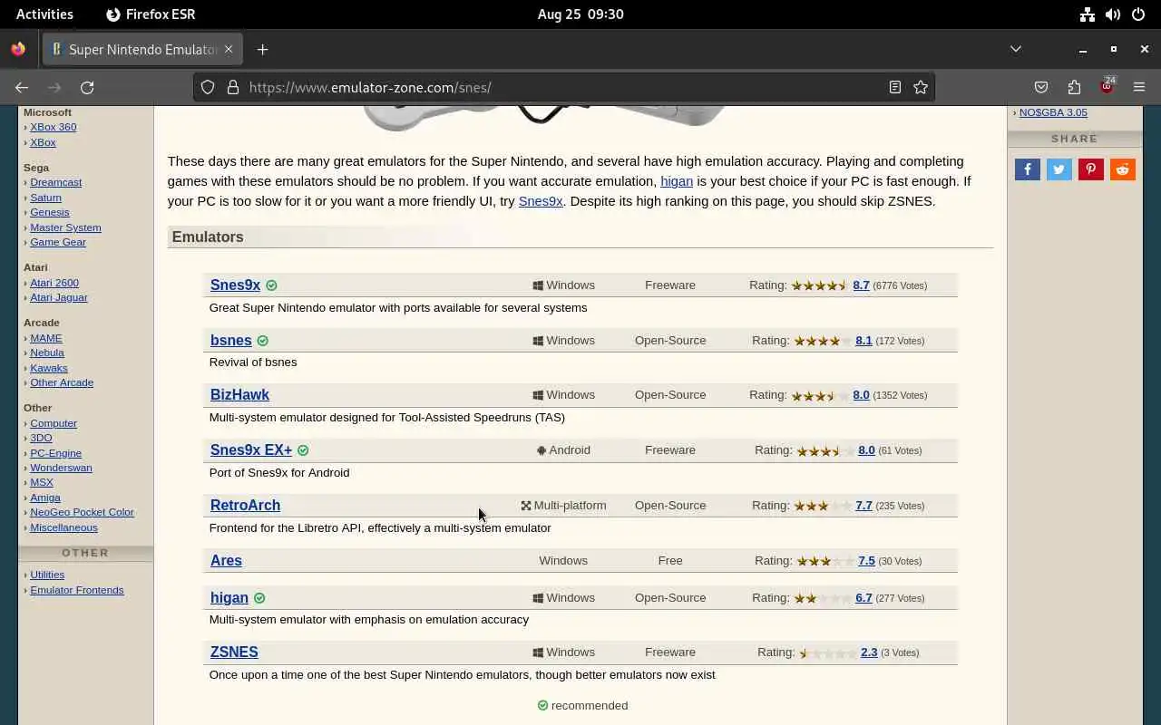
Task: Click the URL address field
Action: pyautogui.click(x=562, y=87)
